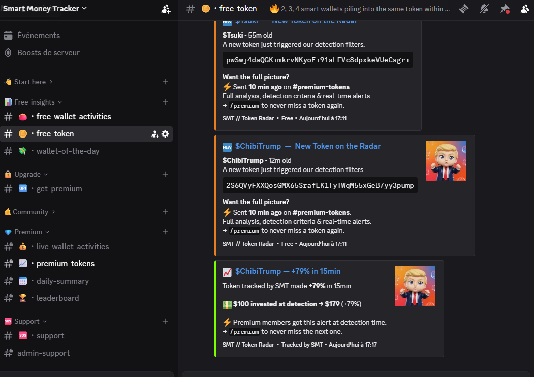Toggle the member list icon in header

pos(525,9)
